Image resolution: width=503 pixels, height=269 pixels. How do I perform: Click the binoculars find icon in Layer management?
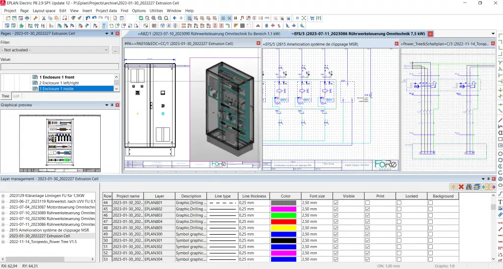click(469, 187)
